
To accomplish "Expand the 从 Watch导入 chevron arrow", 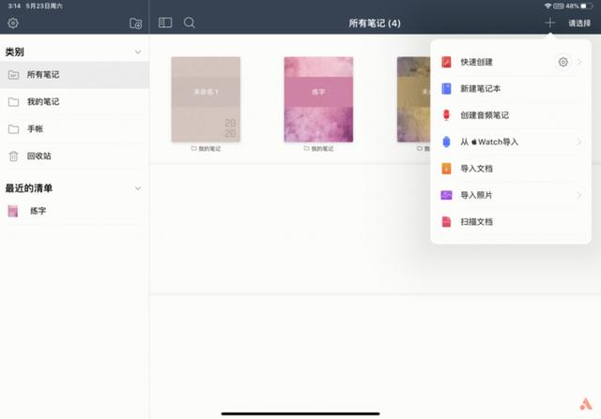I will point(579,142).
